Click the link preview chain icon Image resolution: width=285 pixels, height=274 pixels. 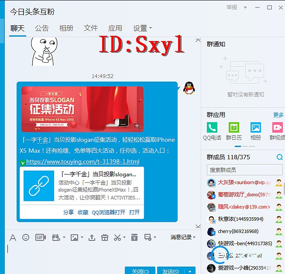(39, 186)
